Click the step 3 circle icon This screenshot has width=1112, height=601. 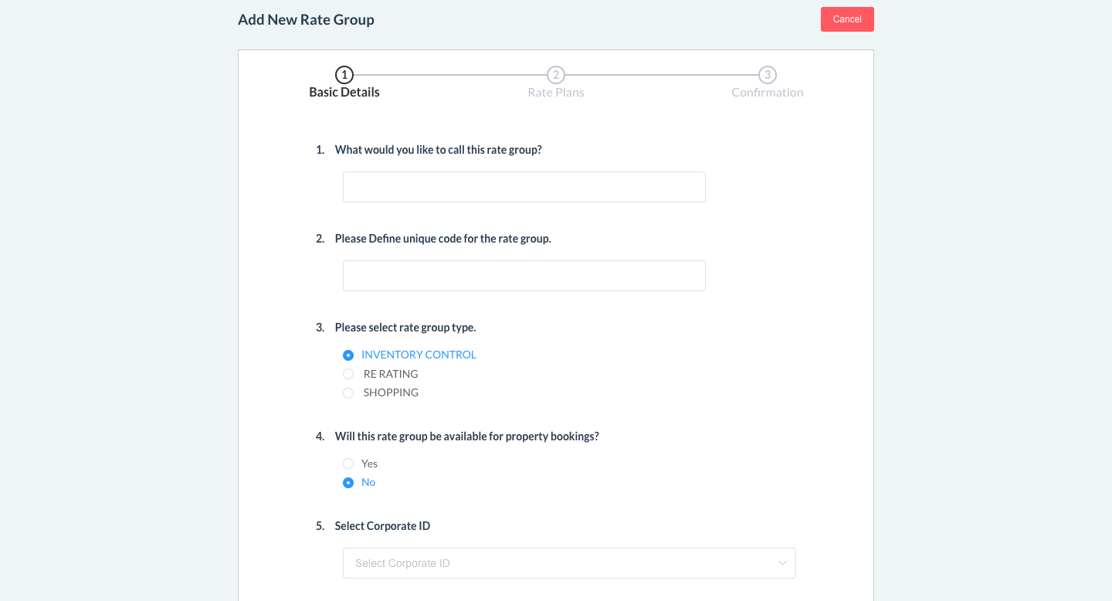click(767, 75)
